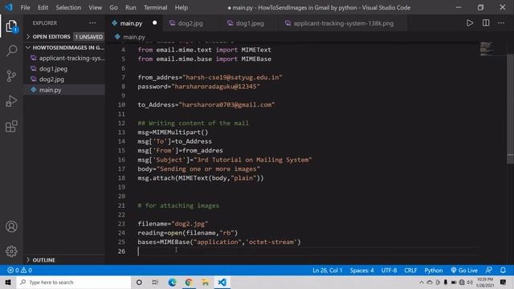Click the code minimap preview
This screenshot has height=289, width=514.
(487, 48)
